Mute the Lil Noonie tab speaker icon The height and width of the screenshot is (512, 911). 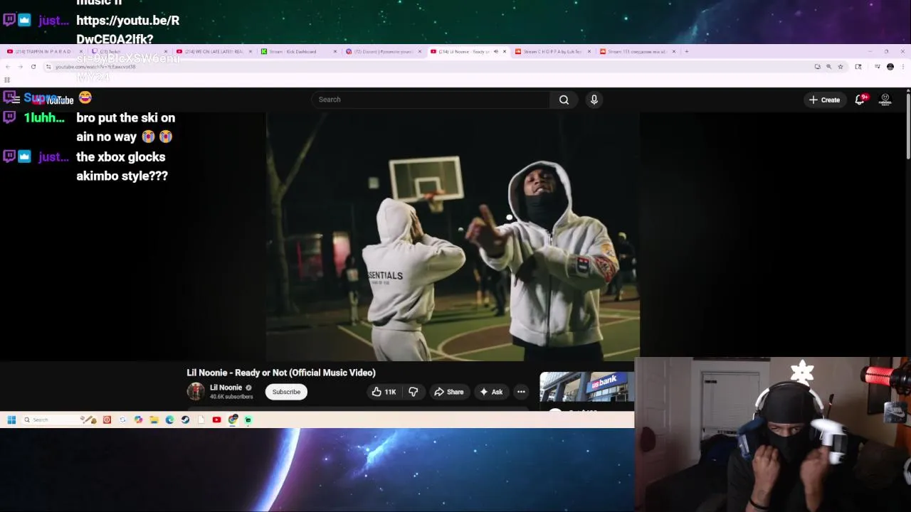tap(496, 51)
